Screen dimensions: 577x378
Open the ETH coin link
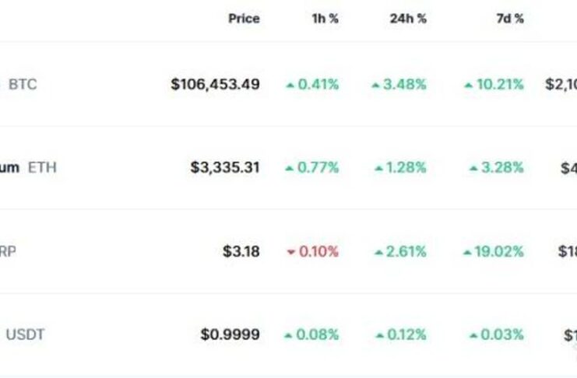pos(42,168)
